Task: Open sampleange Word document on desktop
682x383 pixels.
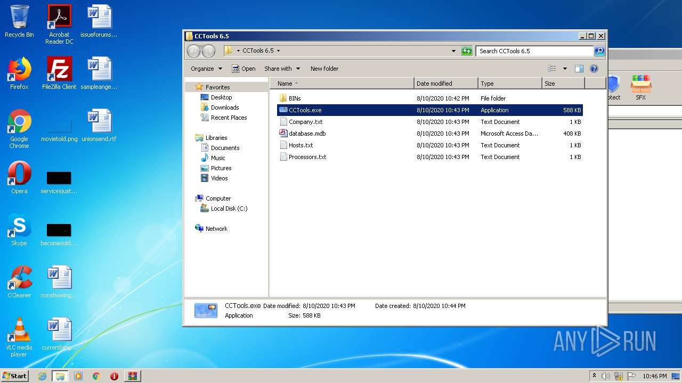Action: tap(99, 73)
